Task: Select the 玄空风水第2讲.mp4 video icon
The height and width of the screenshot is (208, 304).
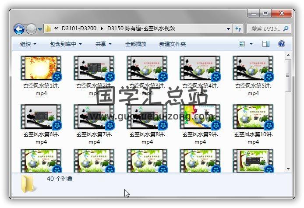Action: 94,68
